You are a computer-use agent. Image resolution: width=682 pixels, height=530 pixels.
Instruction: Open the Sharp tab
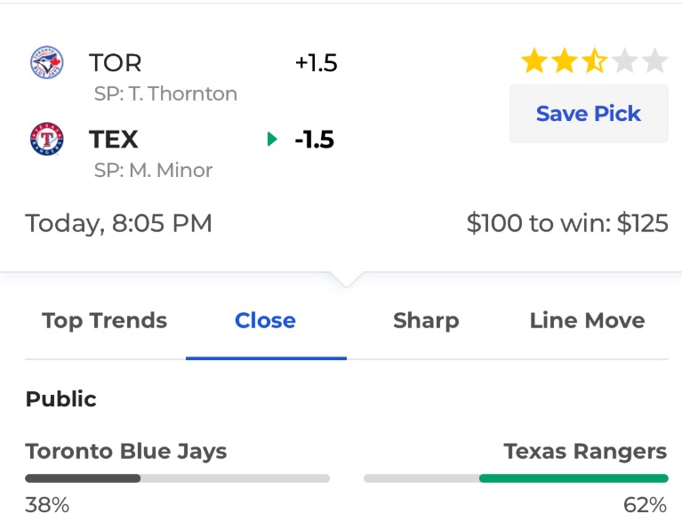point(426,321)
